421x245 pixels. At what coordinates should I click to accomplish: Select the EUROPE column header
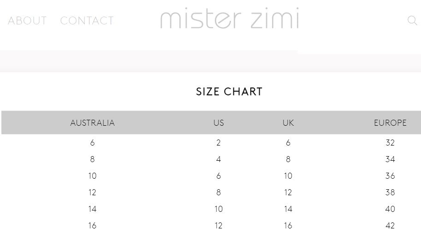[x=390, y=123]
